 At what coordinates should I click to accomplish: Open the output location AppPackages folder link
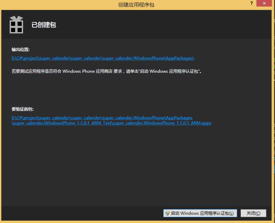click(x=103, y=58)
